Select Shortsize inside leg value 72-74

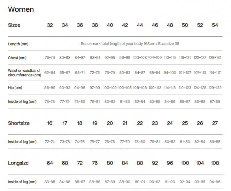[x=50, y=142]
